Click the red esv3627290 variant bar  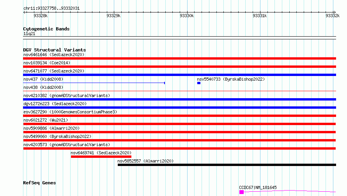click(x=179, y=116)
